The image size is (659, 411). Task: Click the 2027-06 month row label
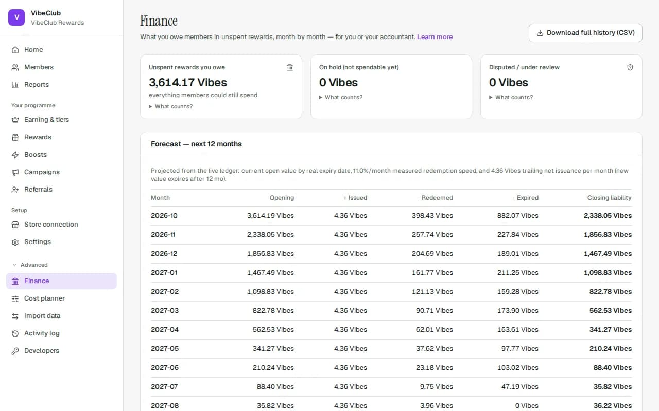pos(165,368)
